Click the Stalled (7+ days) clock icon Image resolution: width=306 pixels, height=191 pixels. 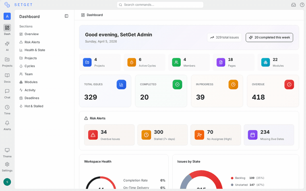[x=146, y=135]
